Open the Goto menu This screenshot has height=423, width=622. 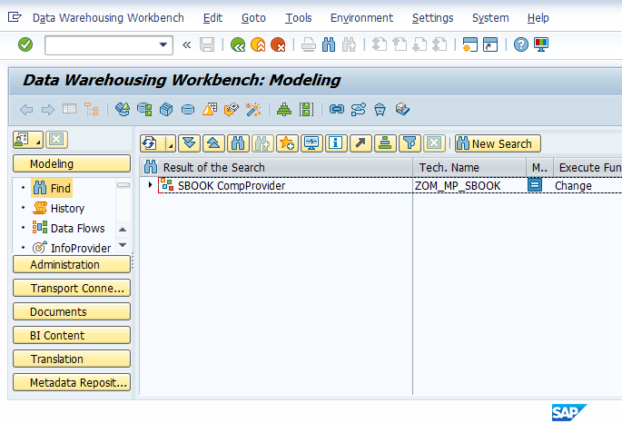coord(253,18)
